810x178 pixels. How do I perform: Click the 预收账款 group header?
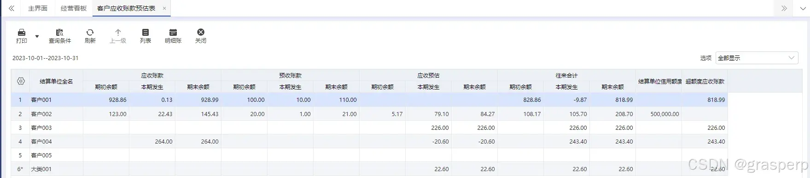pyautogui.click(x=290, y=75)
